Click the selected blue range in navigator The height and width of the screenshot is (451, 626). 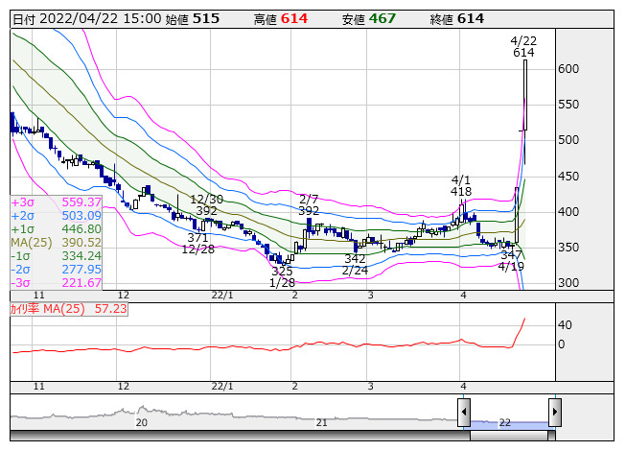(x=508, y=422)
